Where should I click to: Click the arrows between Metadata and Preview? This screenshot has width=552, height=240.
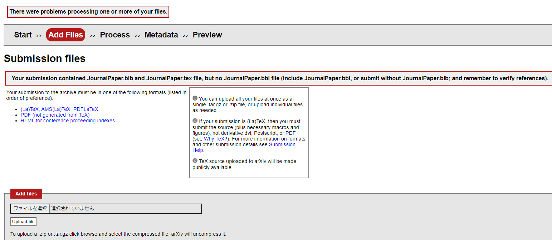tap(185, 36)
